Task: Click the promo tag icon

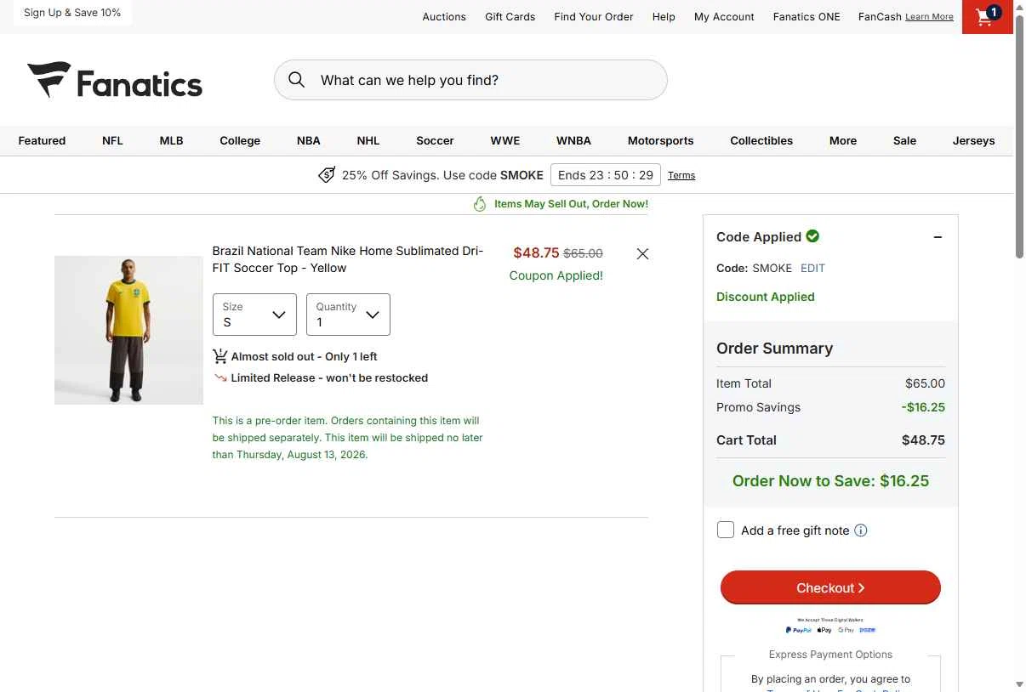Action: click(327, 175)
